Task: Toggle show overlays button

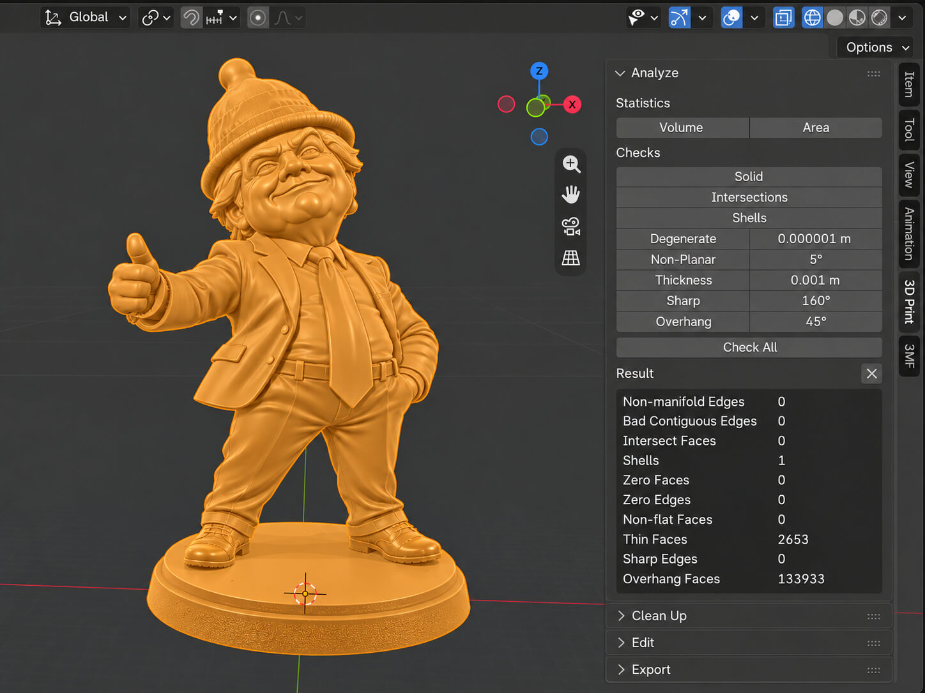Action: pyautogui.click(x=731, y=17)
